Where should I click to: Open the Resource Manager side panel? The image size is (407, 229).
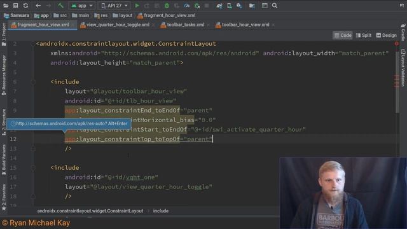coord(4,75)
